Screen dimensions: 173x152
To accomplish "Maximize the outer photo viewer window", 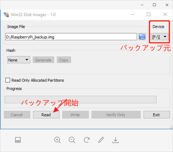I will [x=154, y=5].
